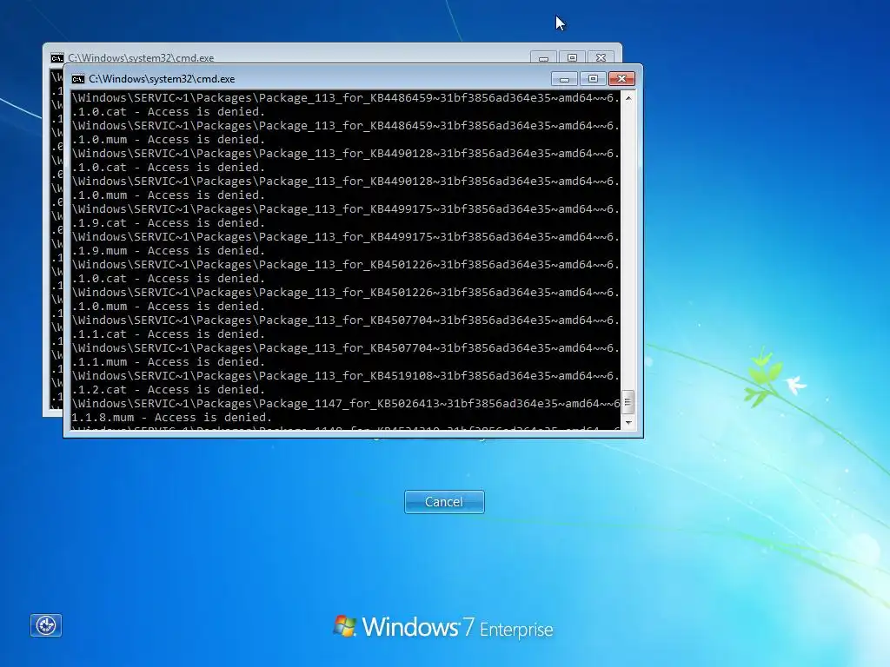Close the background cmd.exe window
This screenshot has width=890, height=667.
(601, 58)
